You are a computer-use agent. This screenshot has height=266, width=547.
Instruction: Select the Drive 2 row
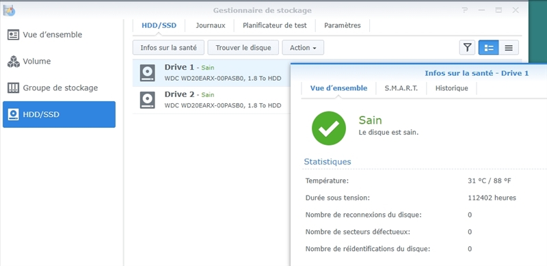tap(211, 101)
